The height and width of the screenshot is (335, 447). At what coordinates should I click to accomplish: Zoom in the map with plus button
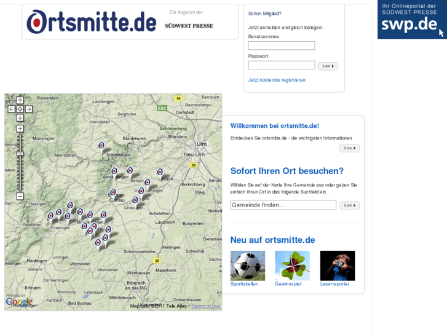point(20,128)
